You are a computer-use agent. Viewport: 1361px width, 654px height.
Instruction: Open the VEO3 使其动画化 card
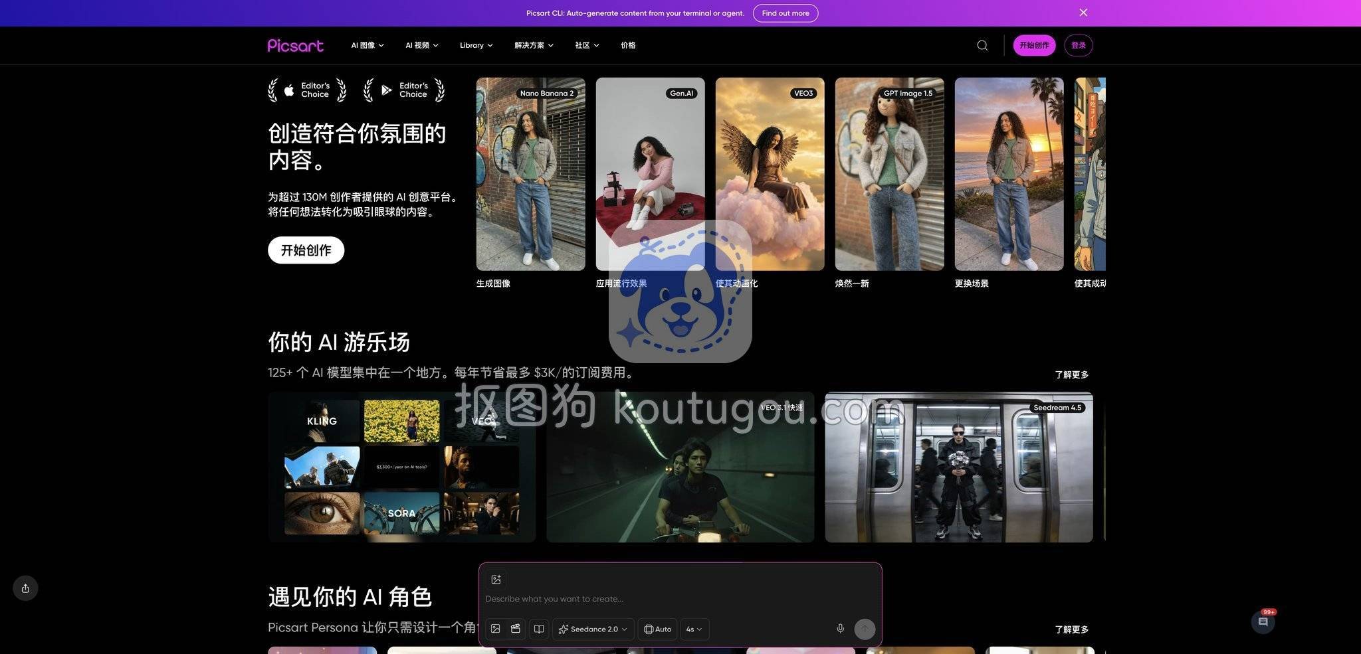[x=770, y=174]
